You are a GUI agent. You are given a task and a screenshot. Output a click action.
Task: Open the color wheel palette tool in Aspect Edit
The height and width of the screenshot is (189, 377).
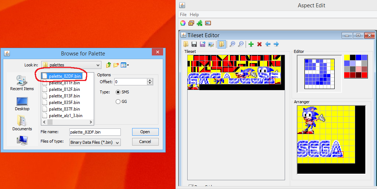click(x=183, y=23)
